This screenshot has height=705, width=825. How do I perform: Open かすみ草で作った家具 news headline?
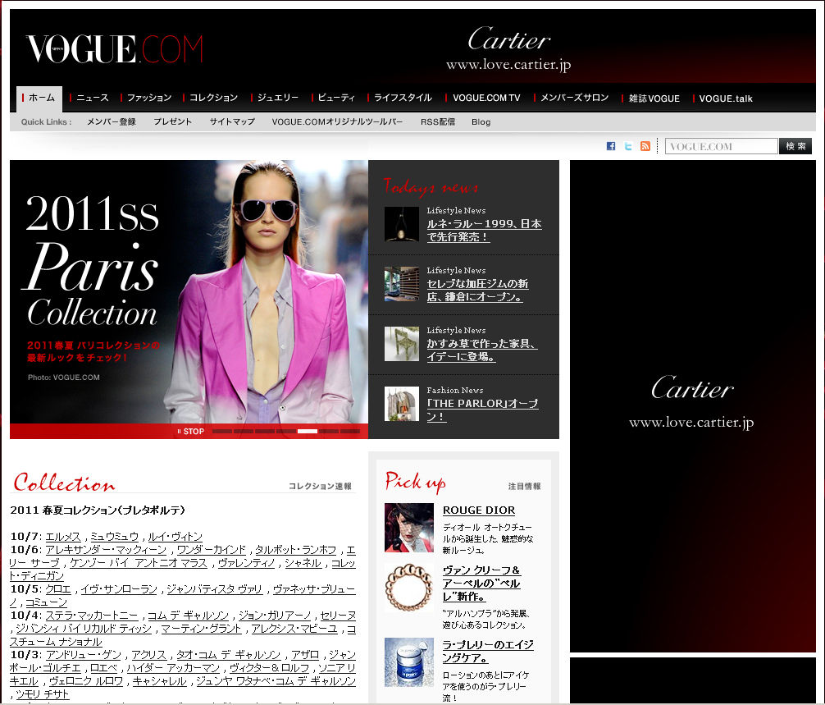point(482,350)
